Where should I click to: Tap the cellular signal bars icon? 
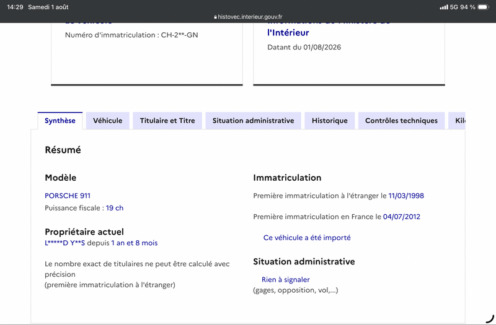(444, 7)
